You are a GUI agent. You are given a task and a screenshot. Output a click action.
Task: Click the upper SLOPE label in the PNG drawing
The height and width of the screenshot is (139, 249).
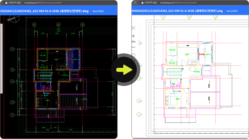point(209,86)
